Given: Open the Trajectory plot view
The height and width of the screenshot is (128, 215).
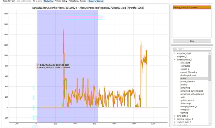Looking at the screenshot, I should point(8,1).
